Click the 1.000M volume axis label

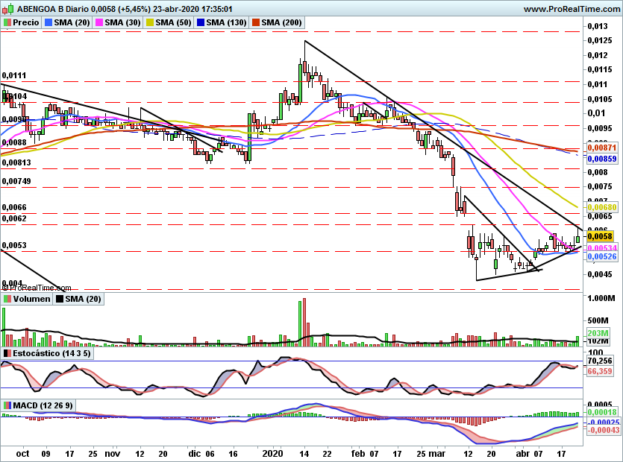pos(601,298)
